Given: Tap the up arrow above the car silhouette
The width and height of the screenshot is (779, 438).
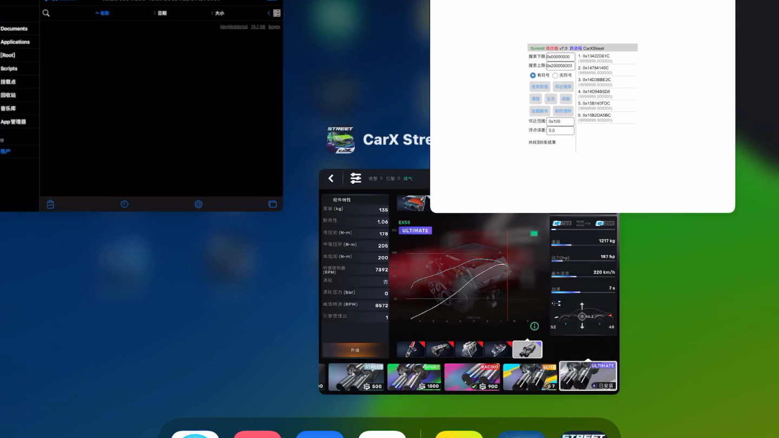Looking at the screenshot, I should [582, 306].
